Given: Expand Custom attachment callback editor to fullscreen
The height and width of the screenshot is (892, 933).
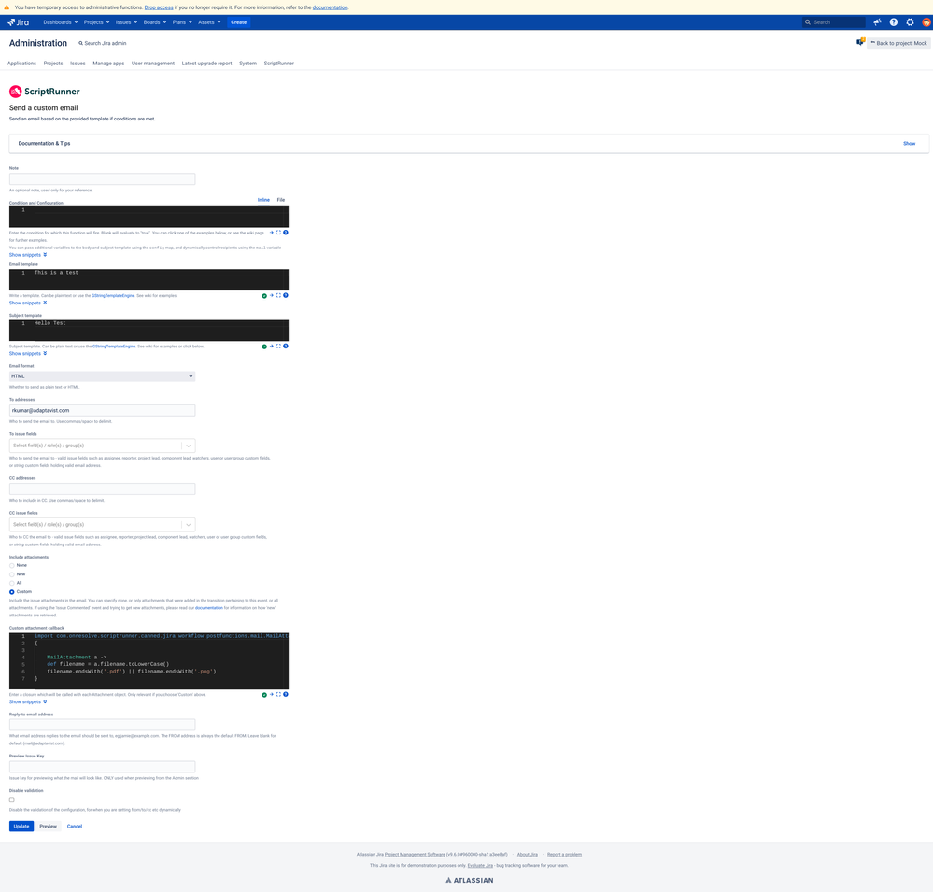Looking at the screenshot, I should coord(278,694).
